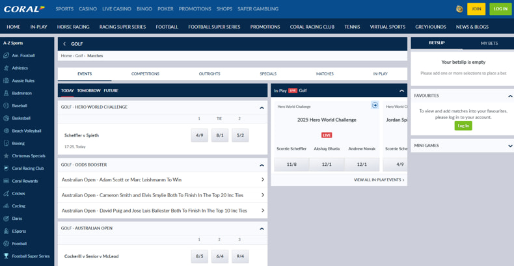Click the Darts sport icon

[x=6, y=219]
